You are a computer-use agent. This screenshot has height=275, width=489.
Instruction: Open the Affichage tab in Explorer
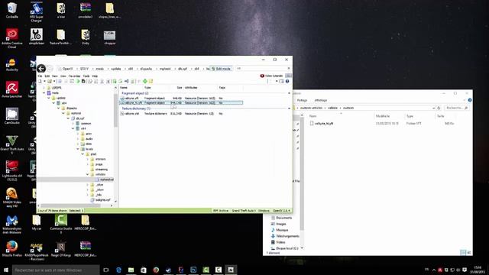pyautogui.click(x=321, y=100)
